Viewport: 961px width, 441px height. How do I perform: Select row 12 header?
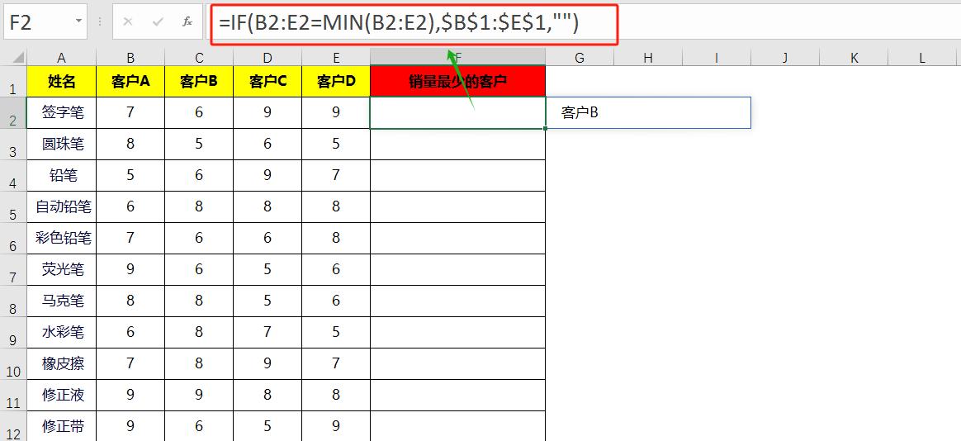[13, 426]
